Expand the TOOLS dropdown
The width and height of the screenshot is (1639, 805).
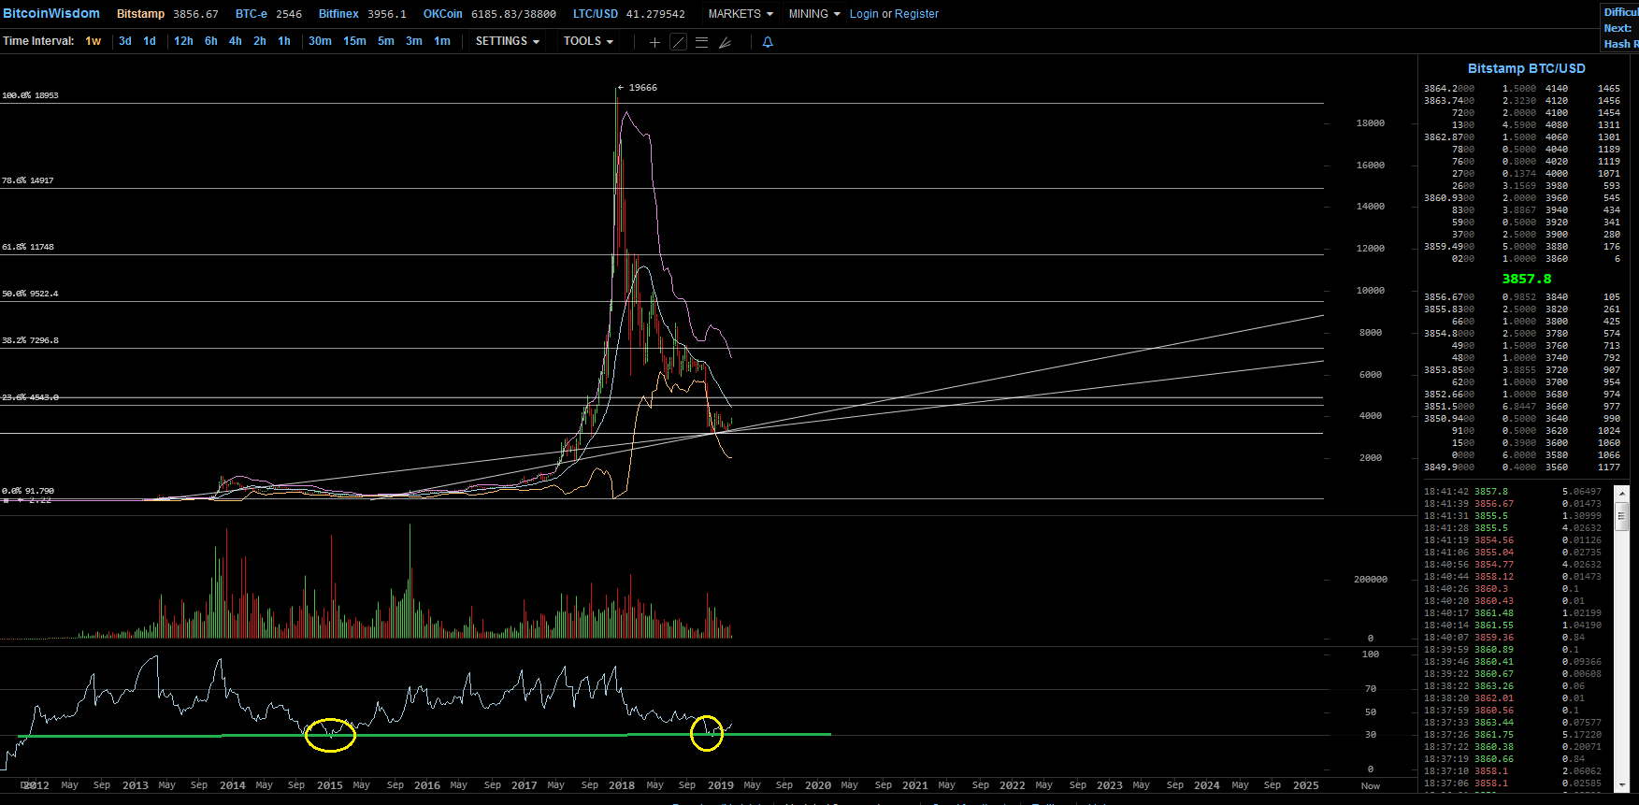coord(588,41)
